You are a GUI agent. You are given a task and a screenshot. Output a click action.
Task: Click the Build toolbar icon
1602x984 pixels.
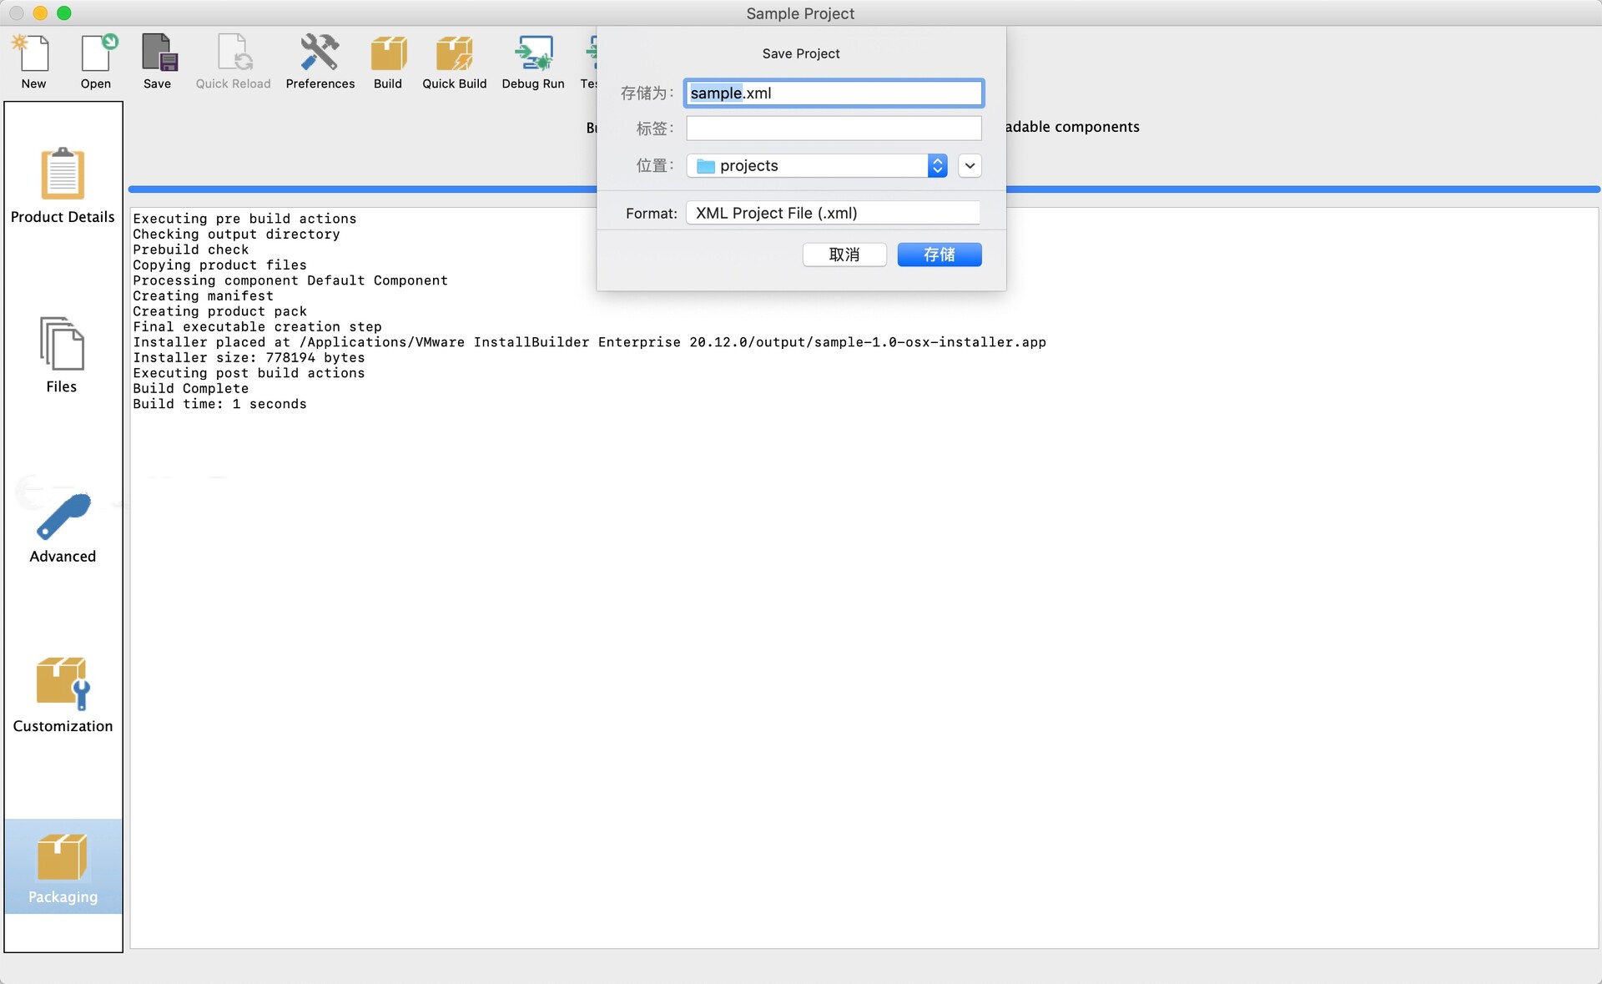388,61
